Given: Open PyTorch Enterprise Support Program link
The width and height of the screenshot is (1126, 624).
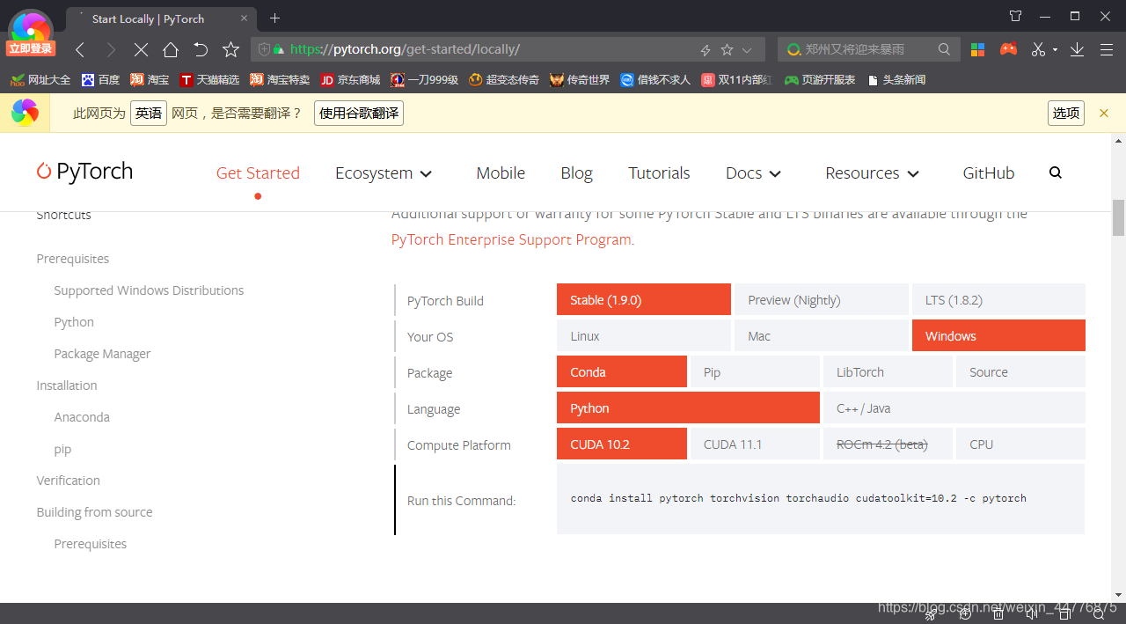Looking at the screenshot, I should [x=511, y=239].
